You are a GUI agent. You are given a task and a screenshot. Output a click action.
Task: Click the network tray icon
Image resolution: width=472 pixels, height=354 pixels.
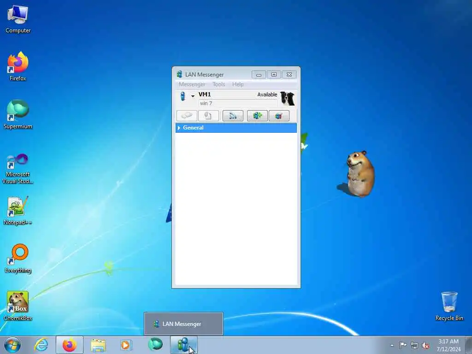pos(414,345)
